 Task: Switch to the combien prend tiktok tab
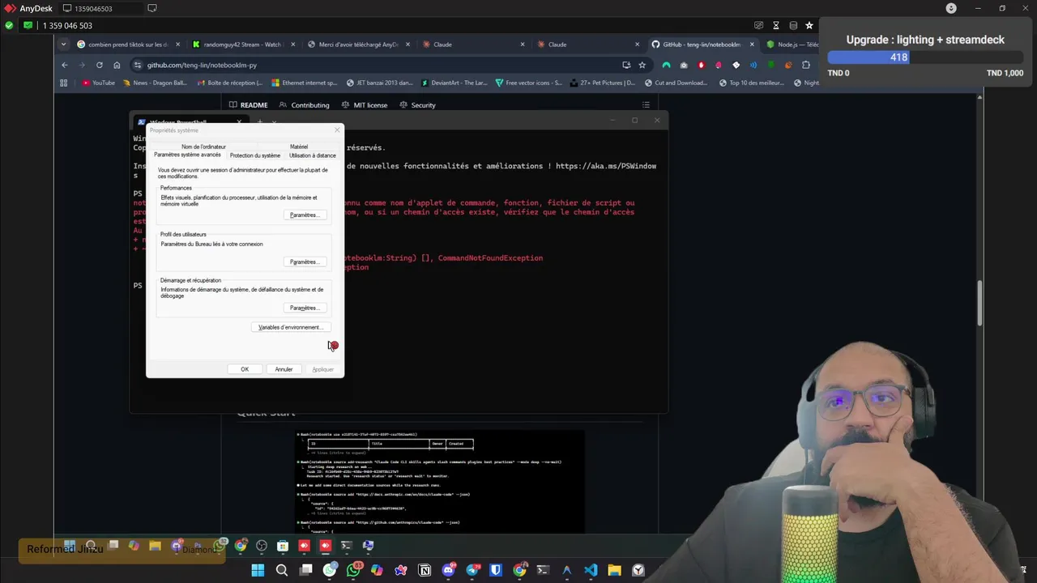point(128,45)
